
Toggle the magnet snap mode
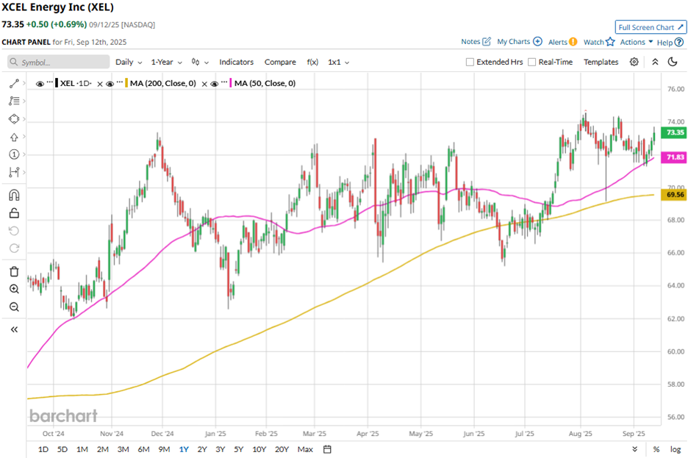(x=14, y=195)
